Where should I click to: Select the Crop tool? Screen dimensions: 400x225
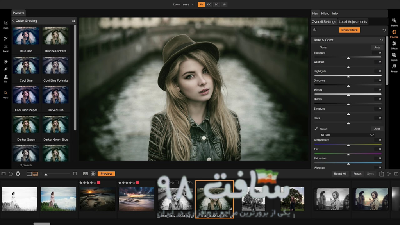(x=5, y=25)
